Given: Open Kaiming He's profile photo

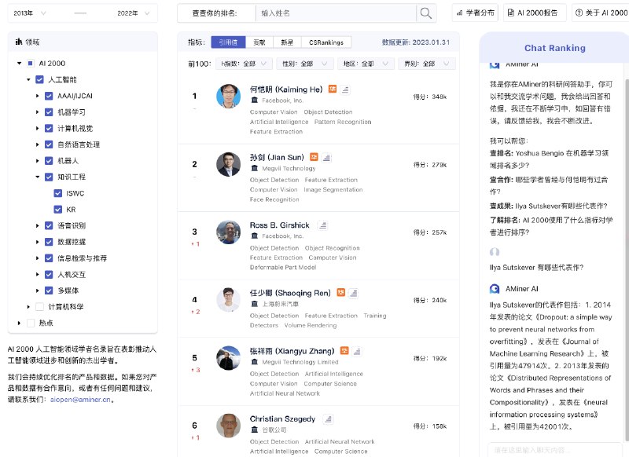Looking at the screenshot, I should (228, 96).
